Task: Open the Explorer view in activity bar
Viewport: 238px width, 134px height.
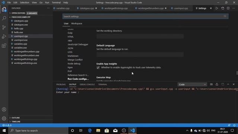Action: (4, 9)
